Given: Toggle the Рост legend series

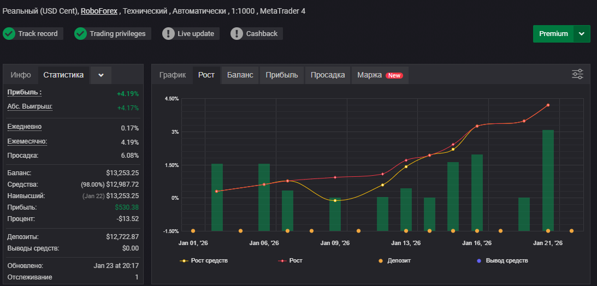Looking at the screenshot, I should (x=290, y=260).
